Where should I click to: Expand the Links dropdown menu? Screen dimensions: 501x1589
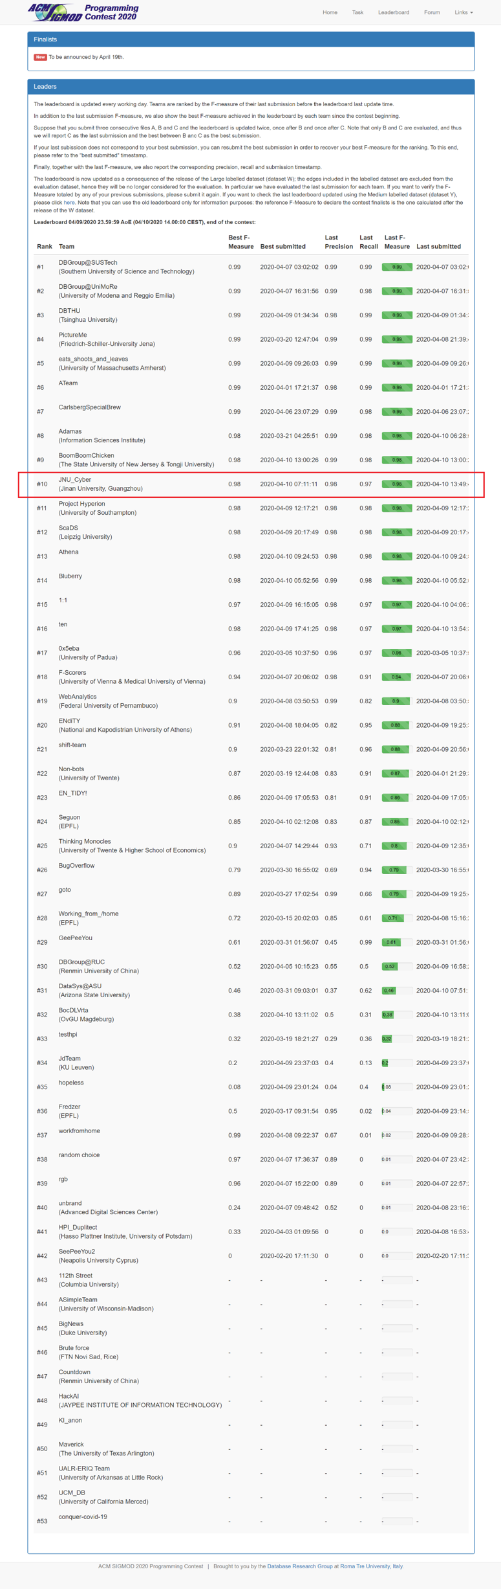pyautogui.click(x=464, y=12)
